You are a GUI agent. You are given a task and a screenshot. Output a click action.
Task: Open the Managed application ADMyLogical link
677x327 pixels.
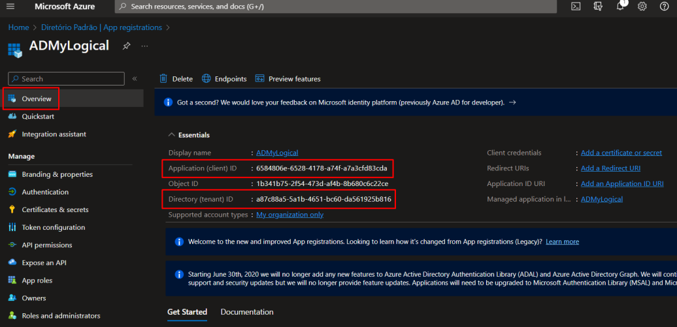602,199
